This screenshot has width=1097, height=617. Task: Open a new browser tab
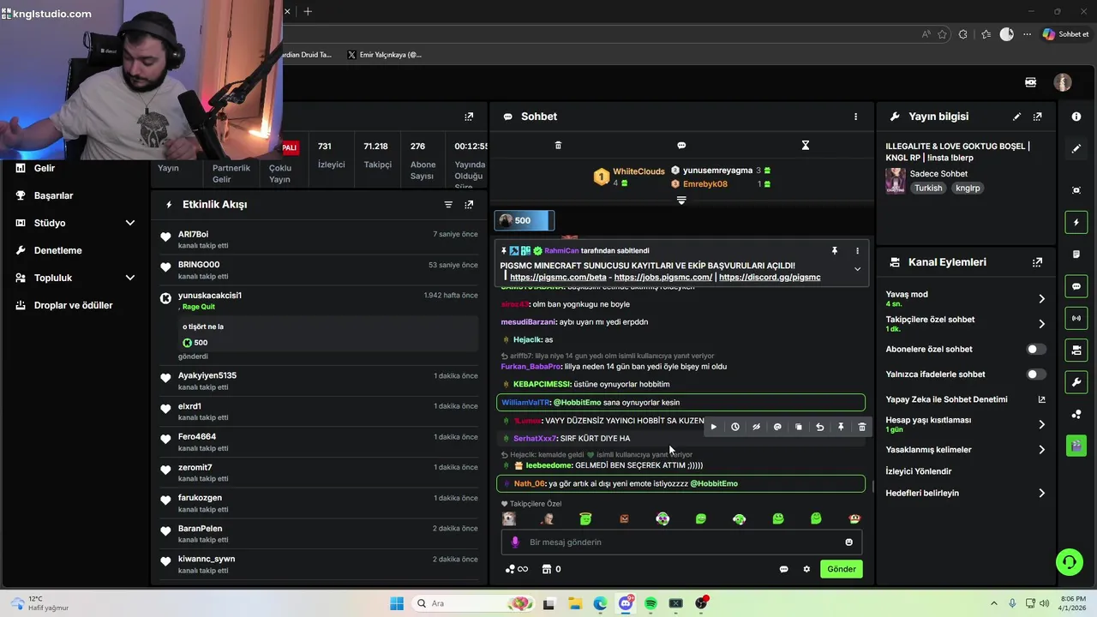308,11
